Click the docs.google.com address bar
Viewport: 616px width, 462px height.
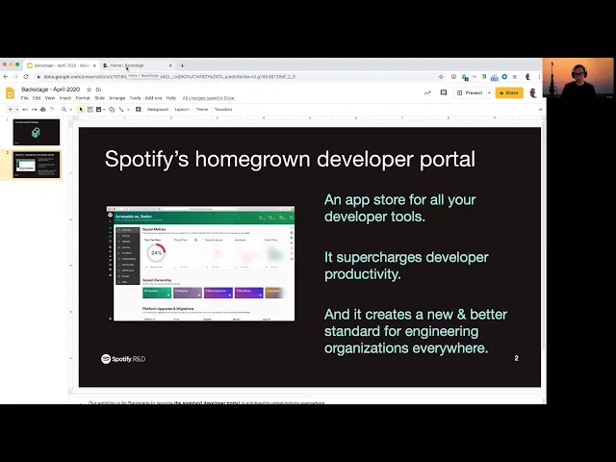point(240,77)
